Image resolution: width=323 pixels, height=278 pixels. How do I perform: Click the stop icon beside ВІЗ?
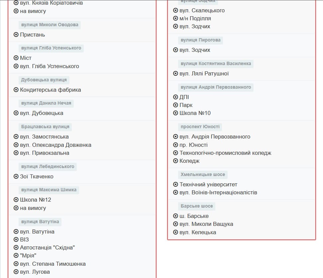pyautogui.click(x=16, y=239)
